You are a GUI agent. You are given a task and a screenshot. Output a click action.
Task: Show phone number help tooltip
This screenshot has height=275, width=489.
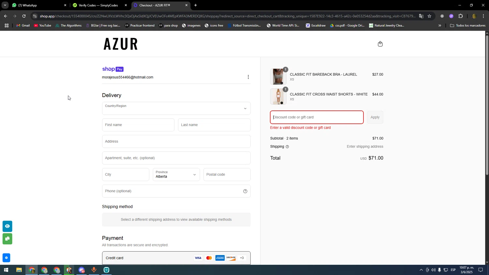(x=245, y=191)
